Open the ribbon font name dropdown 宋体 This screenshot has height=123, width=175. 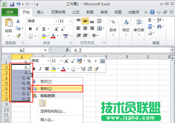point(56,21)
